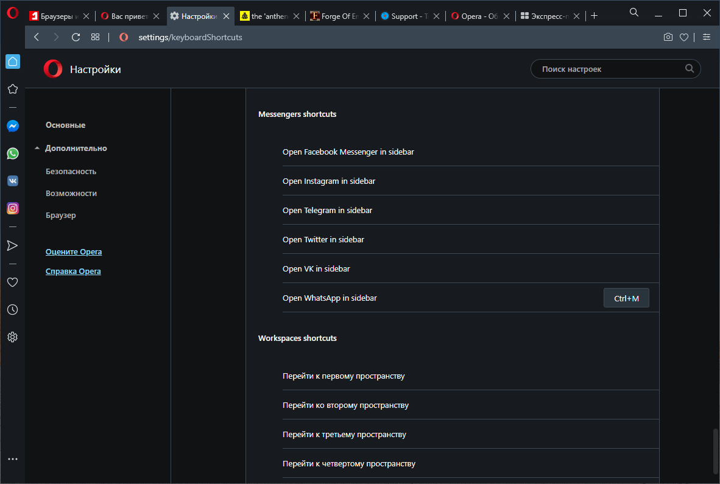
Task: Click the Easy Setup icon in the address bar
Action: (707, 37)
